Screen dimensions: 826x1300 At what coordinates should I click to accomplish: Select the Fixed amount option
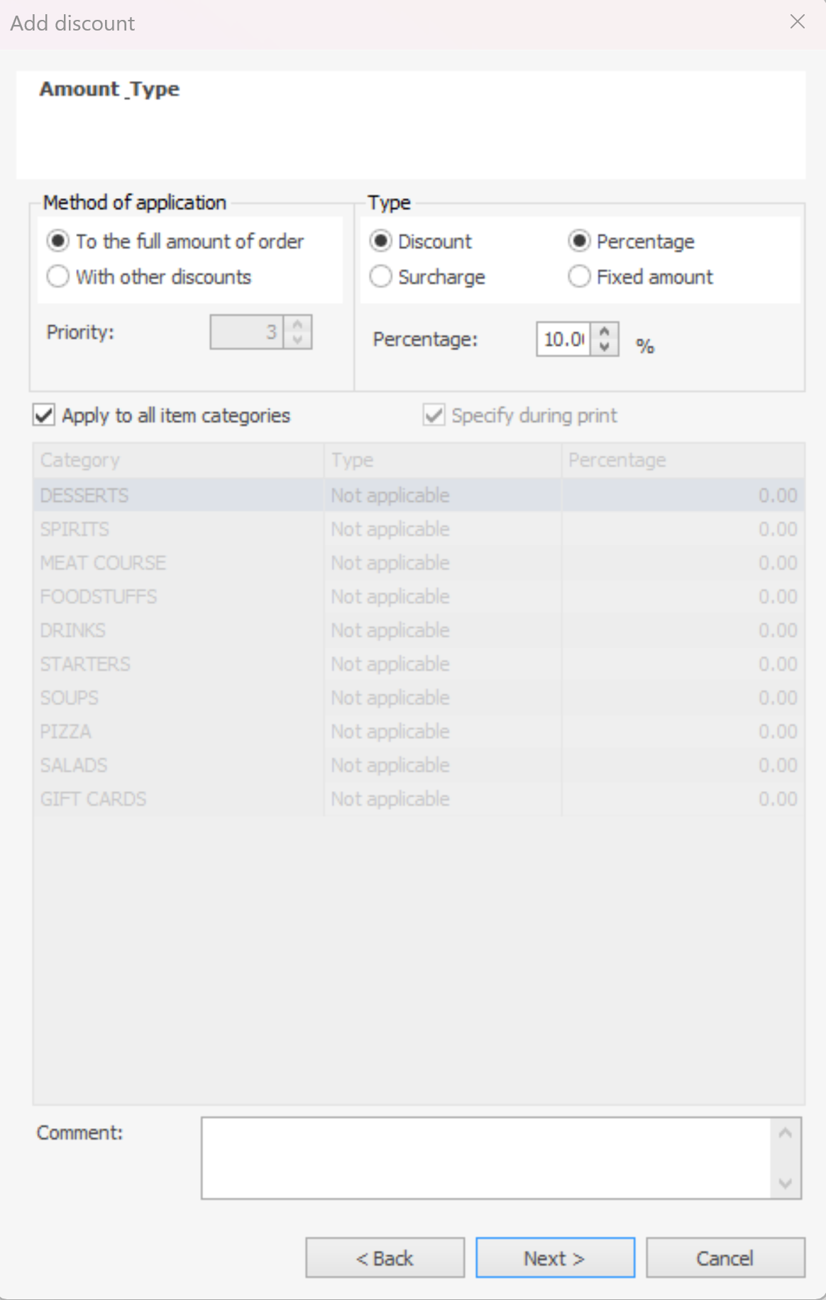(x=580, y=276)
